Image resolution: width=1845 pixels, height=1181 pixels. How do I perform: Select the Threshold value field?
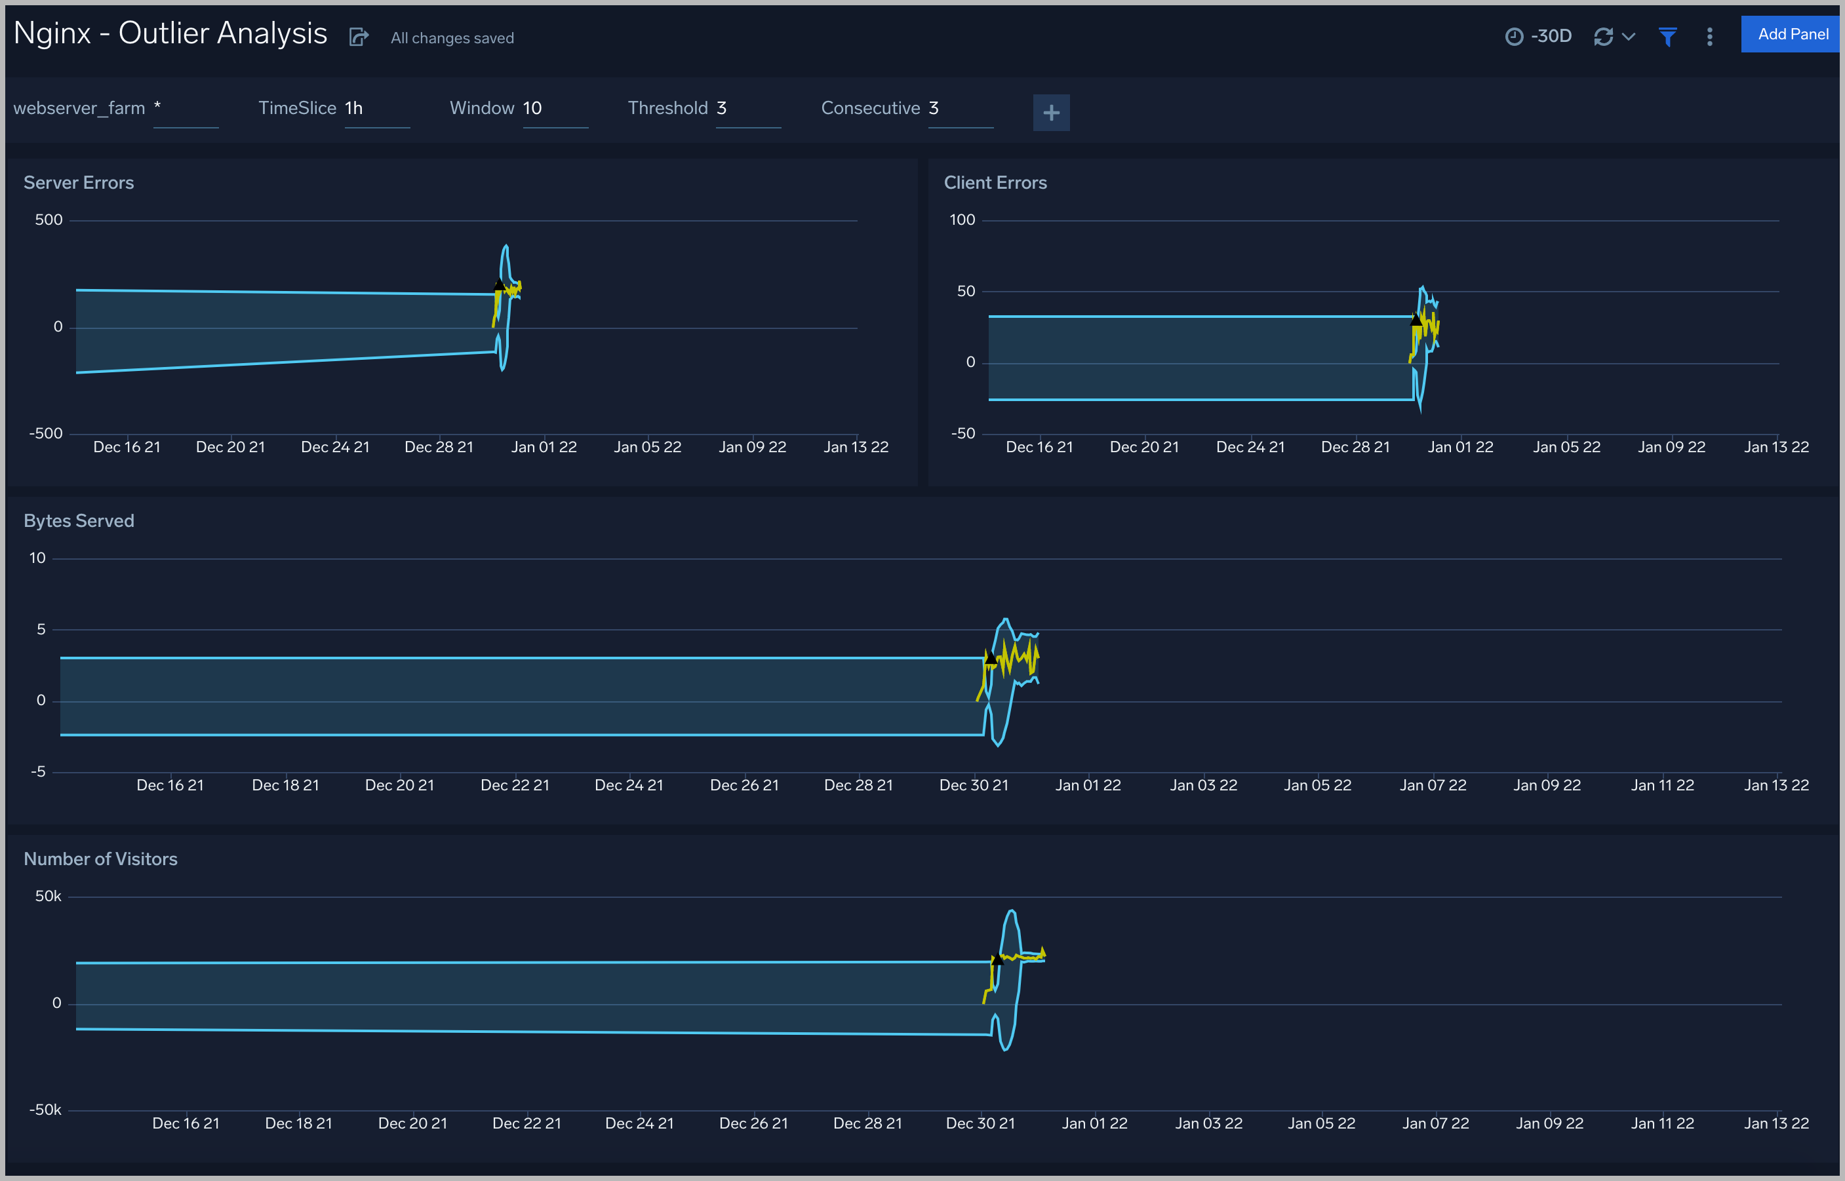pyautogui.click(x=749, y=108)
